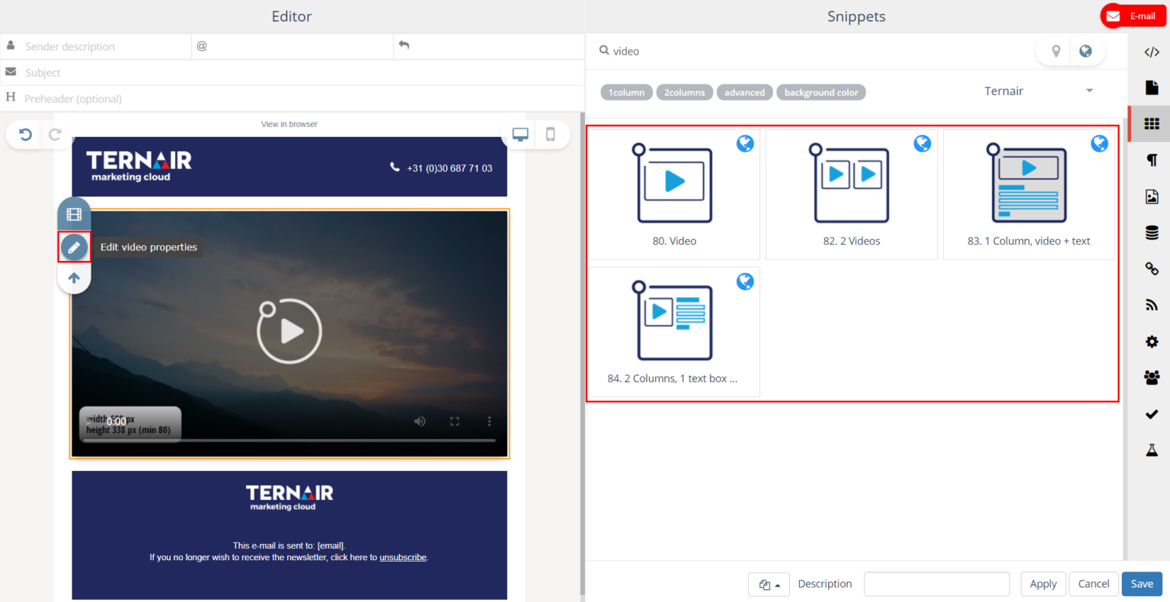The height and width of the screenshot is (602, 1170).
Task: Open the chain link icon in sidebar
Action: point(1152,269)
